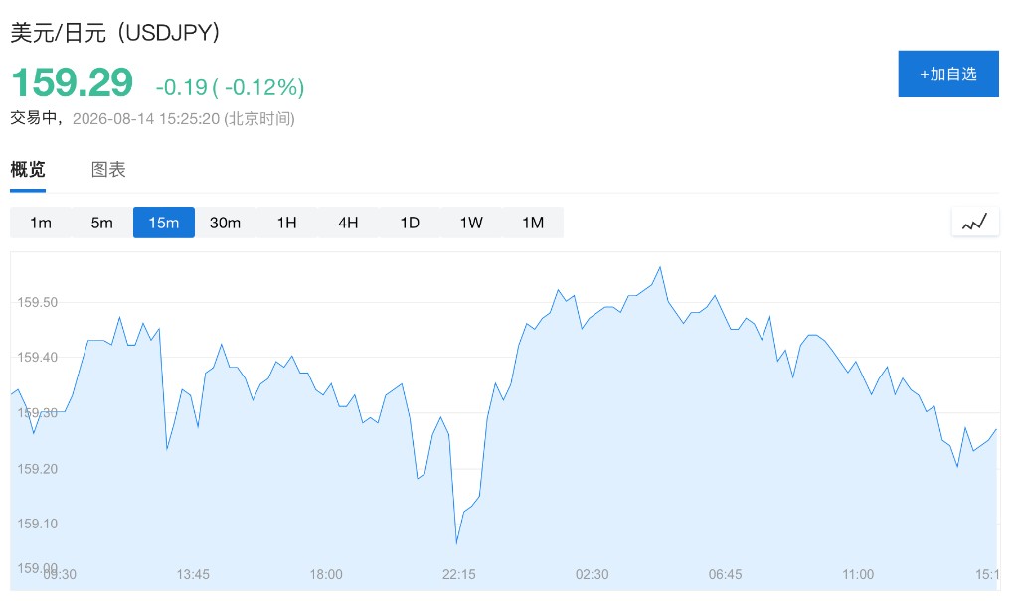The image size is (1018, 601).
Task: Click the 美元/日元 (USDJPY) title
Action: click(x=115, y=33)
